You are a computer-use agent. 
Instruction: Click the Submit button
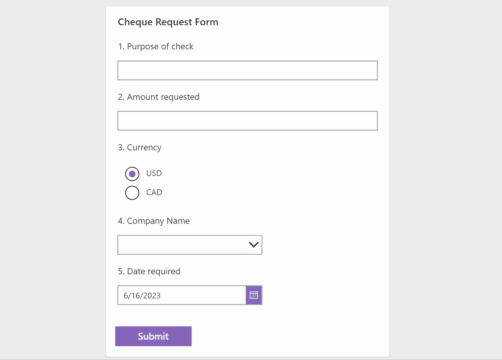[153, 336]
